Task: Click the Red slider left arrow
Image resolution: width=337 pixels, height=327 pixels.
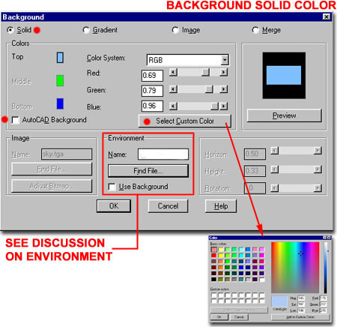Action: tap(173, 73)
